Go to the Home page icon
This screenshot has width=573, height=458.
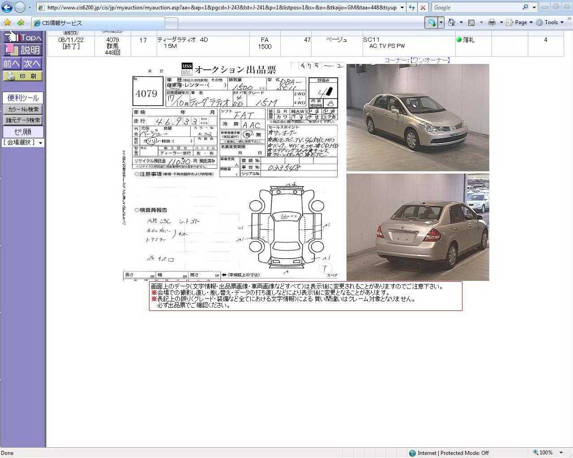[x=452, y=22]
